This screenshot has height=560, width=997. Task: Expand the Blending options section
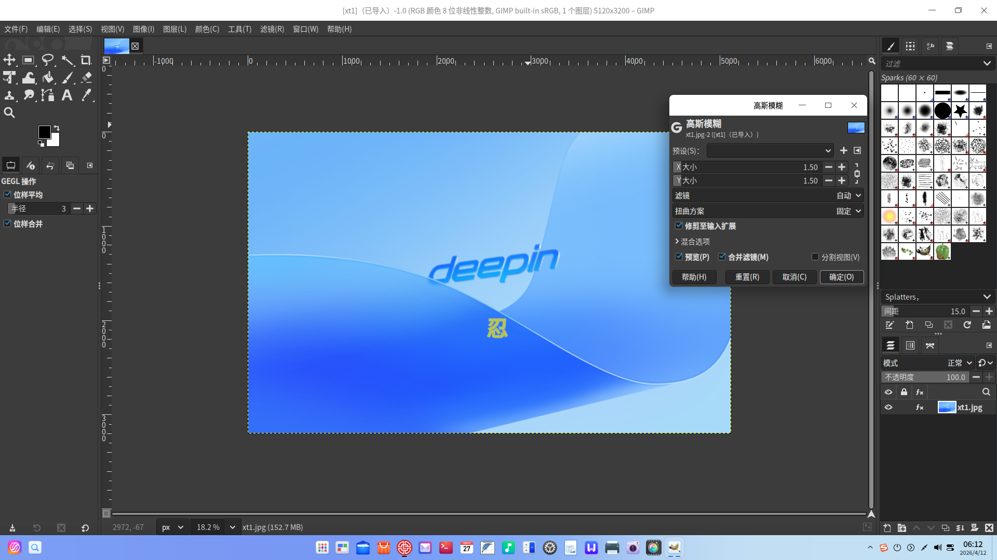click(692, 242)
